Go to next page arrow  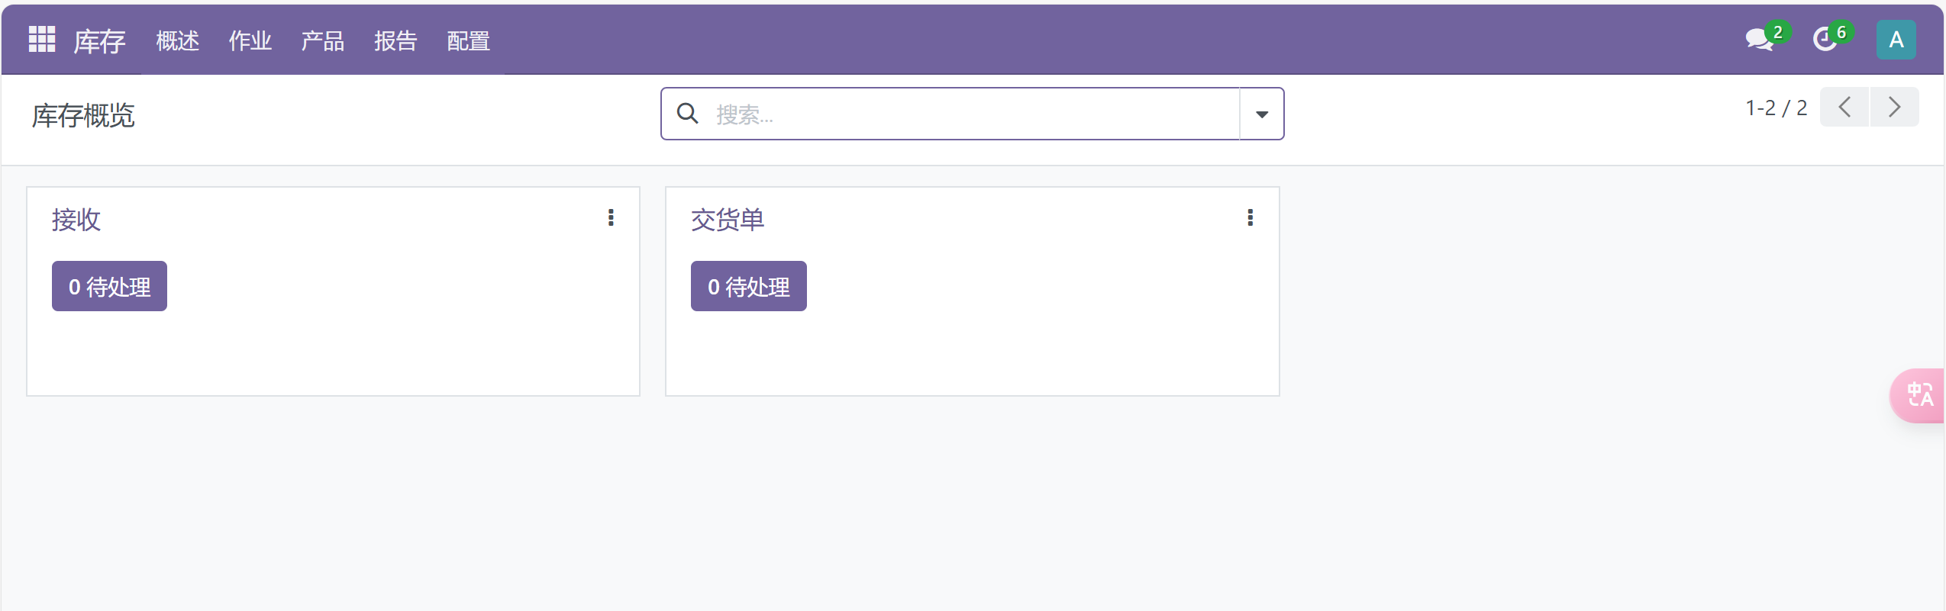pyautogui.click(x=1894, y=108)
